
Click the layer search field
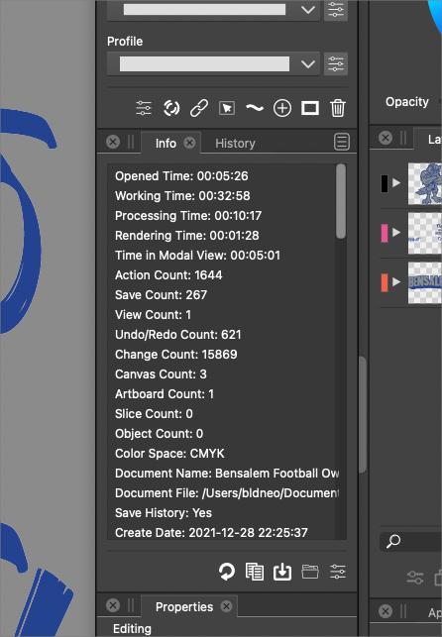click(410, 541)
